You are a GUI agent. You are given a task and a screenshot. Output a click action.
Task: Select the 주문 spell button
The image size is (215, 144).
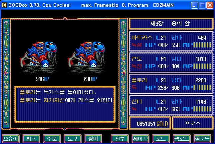(x=52, y=139)
